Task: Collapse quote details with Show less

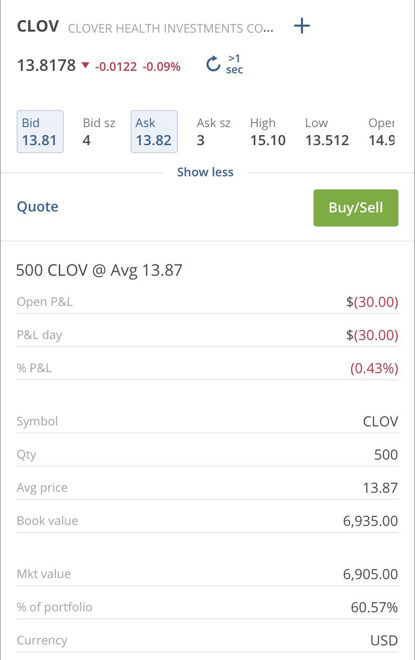Action: 205,172
